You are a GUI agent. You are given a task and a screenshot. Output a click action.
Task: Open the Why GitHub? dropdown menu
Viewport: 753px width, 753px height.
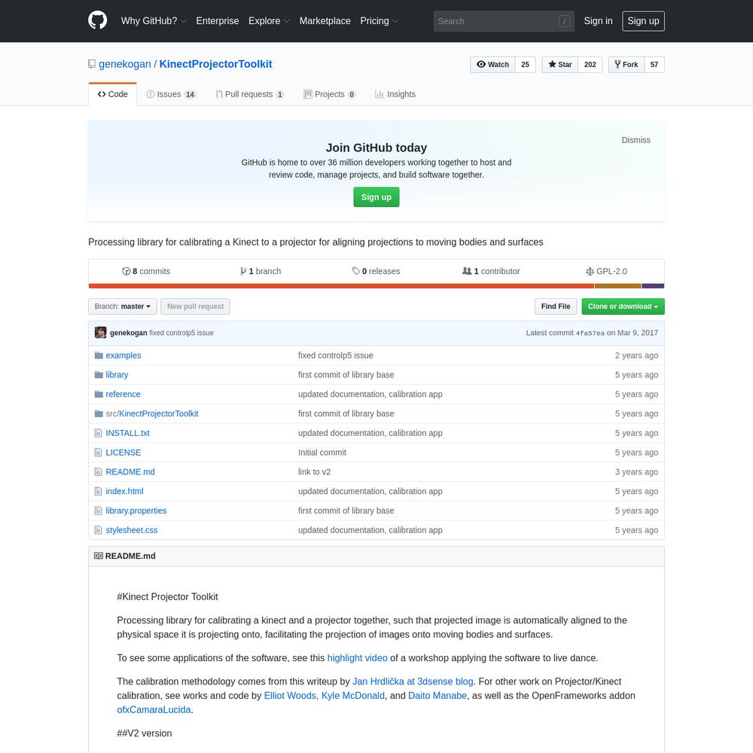(154, 20)
